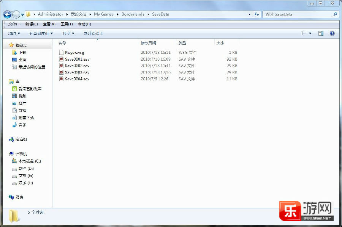The image size is (342, 227).
Task: Focus the 搜索 SaveData search box
Action: coord(298,14)
